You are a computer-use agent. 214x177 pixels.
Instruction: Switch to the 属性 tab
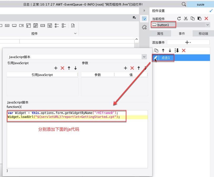(x=160, y=34)
